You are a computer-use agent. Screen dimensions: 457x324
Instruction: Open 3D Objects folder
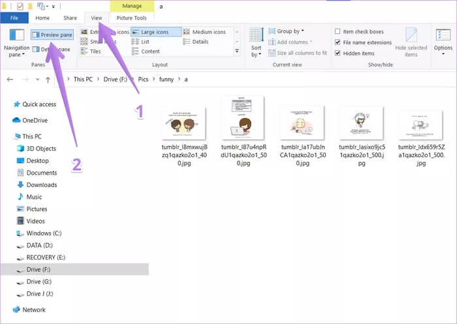(37, 149)
